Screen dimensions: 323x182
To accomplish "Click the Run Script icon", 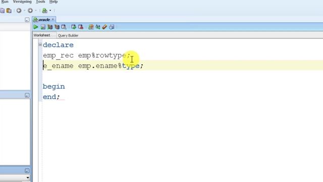I will (43, 27).
